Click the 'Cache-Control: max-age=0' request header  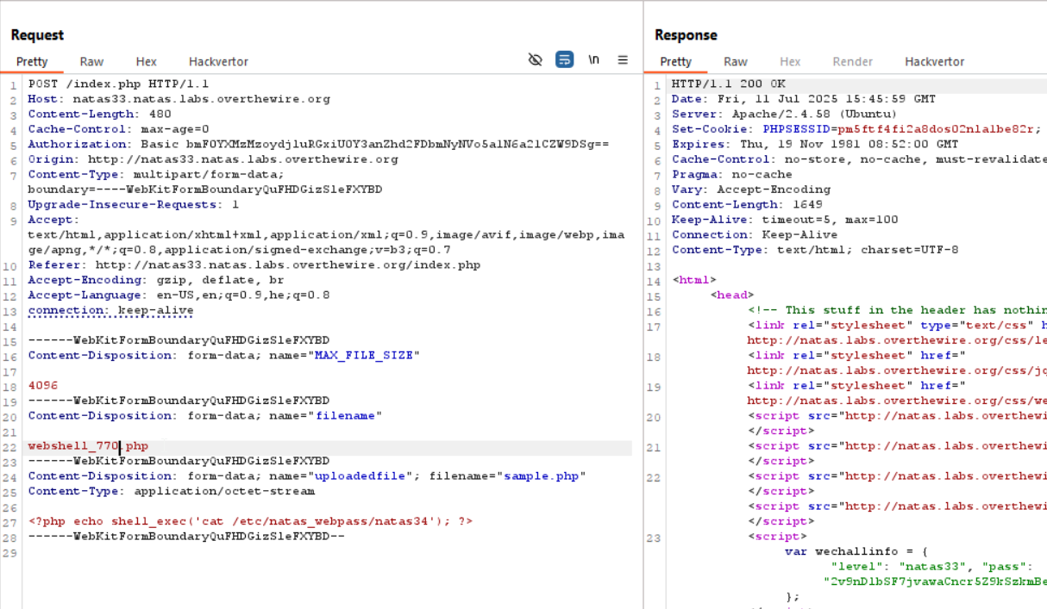coord(118,129)
